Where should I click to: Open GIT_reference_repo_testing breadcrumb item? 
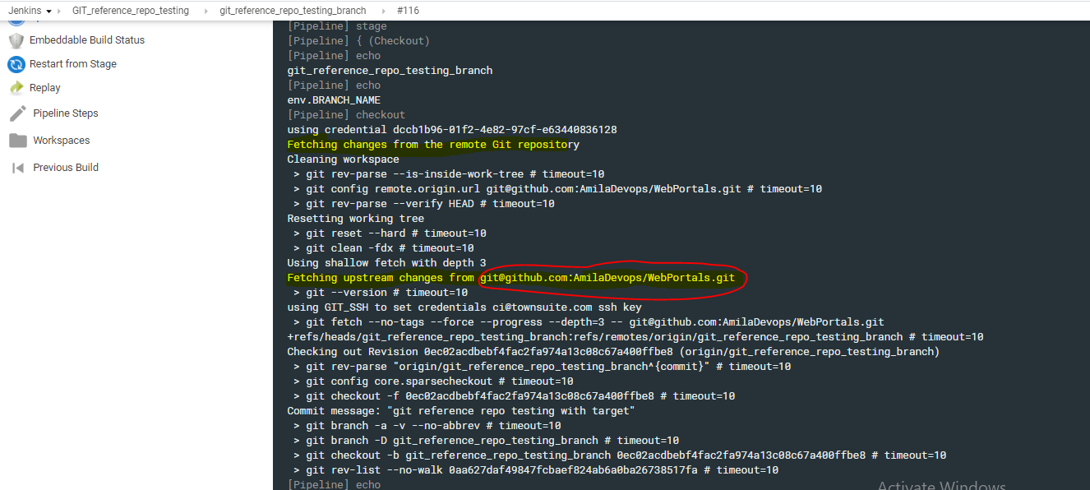click(130, 11)
